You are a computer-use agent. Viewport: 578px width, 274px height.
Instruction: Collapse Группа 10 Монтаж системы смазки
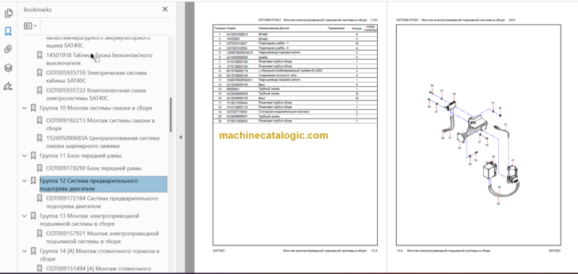[x=25, y=108]
